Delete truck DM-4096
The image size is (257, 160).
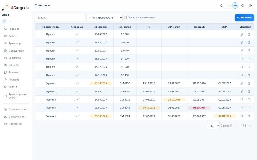(x=249, y=91)
